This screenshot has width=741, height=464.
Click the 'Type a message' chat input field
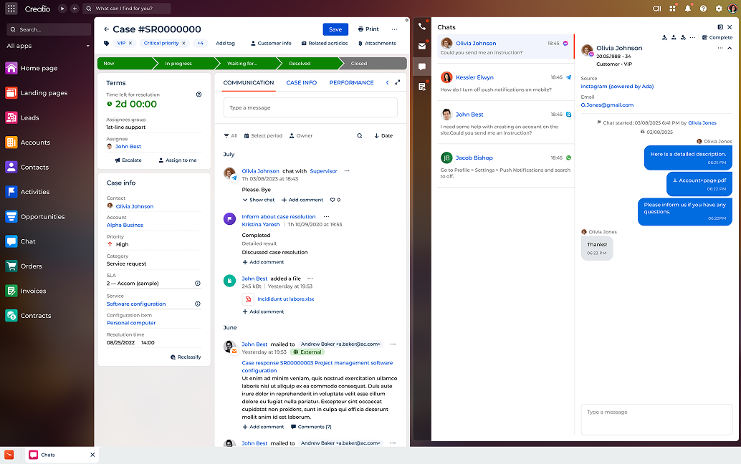656,419
